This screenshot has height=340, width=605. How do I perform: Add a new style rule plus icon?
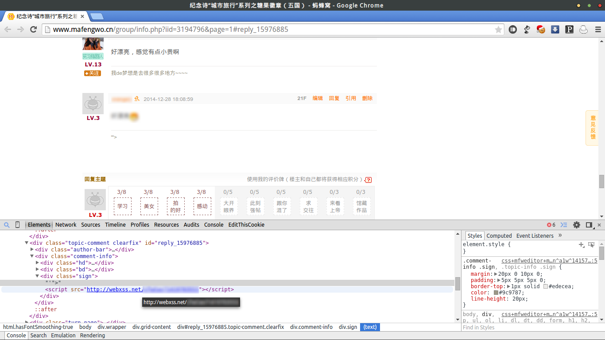tap(582, 244)
